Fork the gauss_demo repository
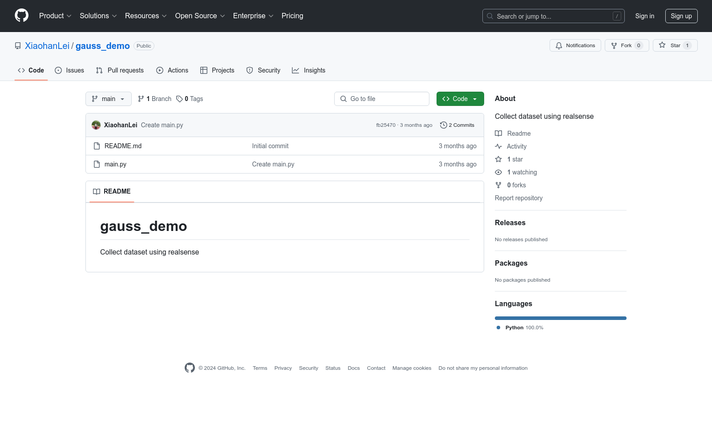The height and width of the screenshot is (445, 712). point(627,45)
